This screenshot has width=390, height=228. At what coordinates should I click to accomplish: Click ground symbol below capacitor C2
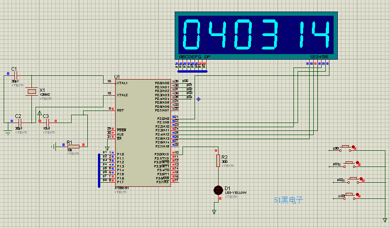pyautogui.click(x=8, y=132)
